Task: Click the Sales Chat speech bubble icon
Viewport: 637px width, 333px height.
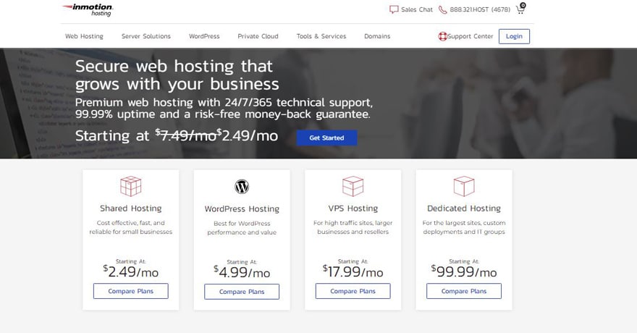Action: point(394,9)
